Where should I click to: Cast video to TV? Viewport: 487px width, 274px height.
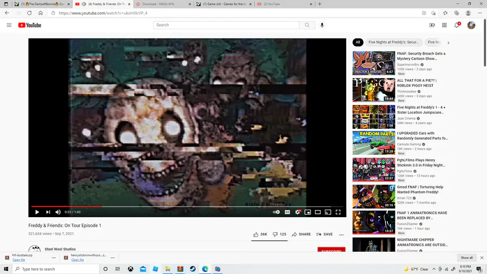point(328,212)
